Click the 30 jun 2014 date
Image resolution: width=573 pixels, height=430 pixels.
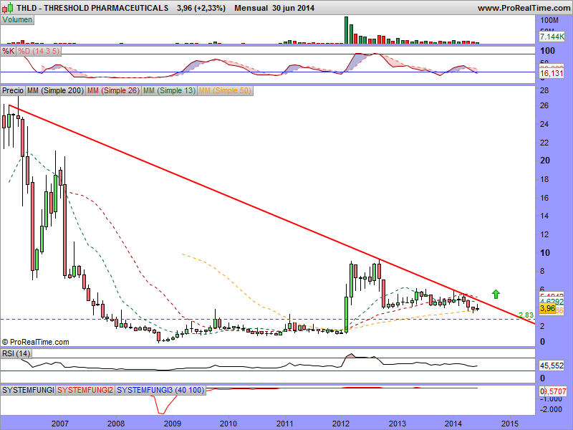coord(293,8)
